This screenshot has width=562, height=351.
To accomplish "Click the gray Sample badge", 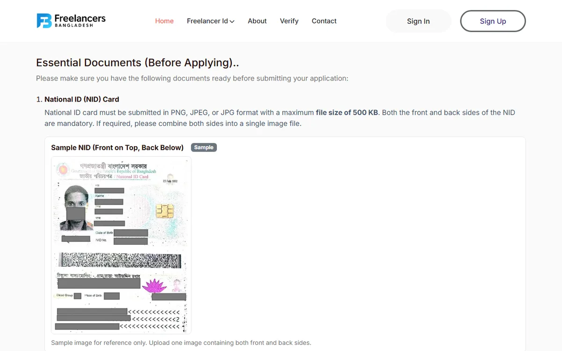I will pos(204,147).
